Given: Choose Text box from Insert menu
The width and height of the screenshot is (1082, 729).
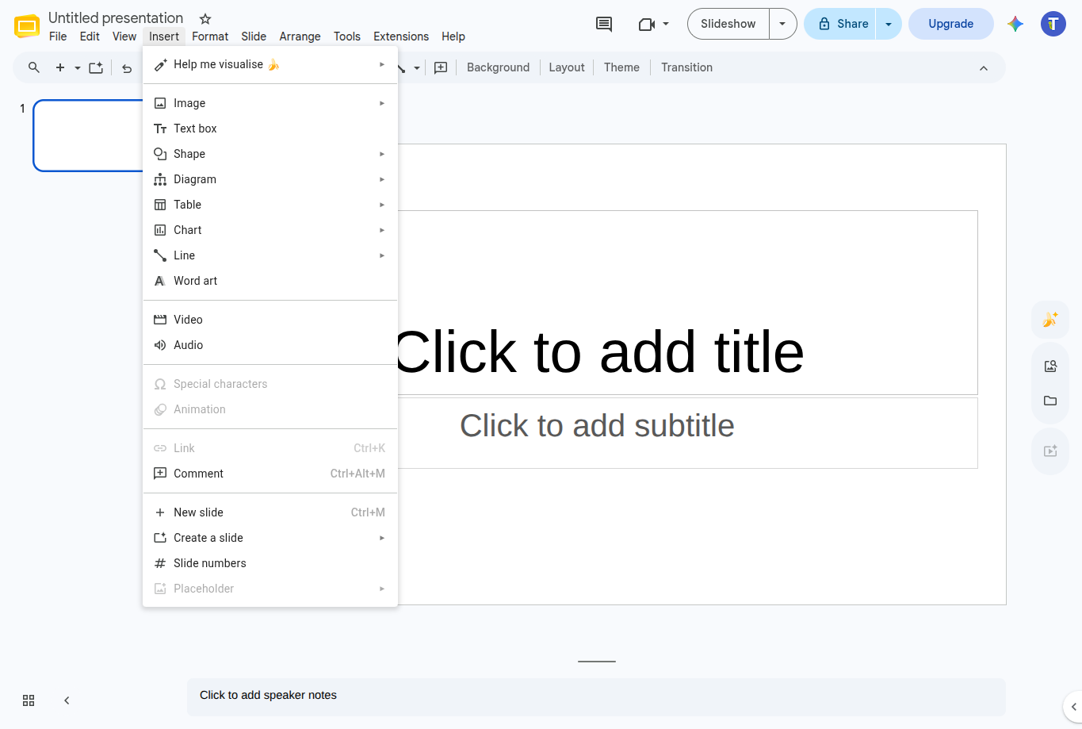Looking at the screenshot, I should pos(270,129).
